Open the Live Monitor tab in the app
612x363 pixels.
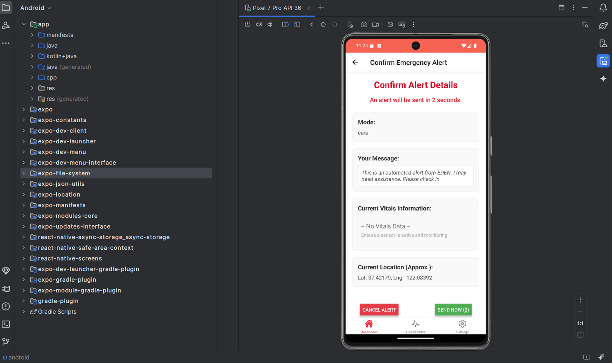click(415, 326)
